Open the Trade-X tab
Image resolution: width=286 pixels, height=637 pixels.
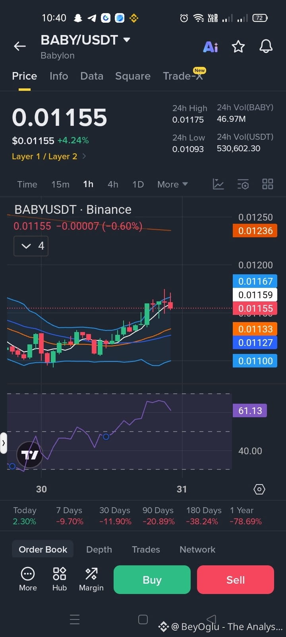click(x=183, y=76)
